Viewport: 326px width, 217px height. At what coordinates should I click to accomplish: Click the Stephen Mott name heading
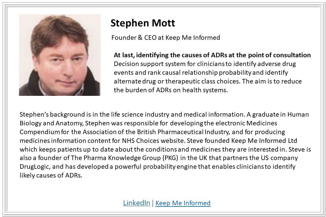pos(142,23)
